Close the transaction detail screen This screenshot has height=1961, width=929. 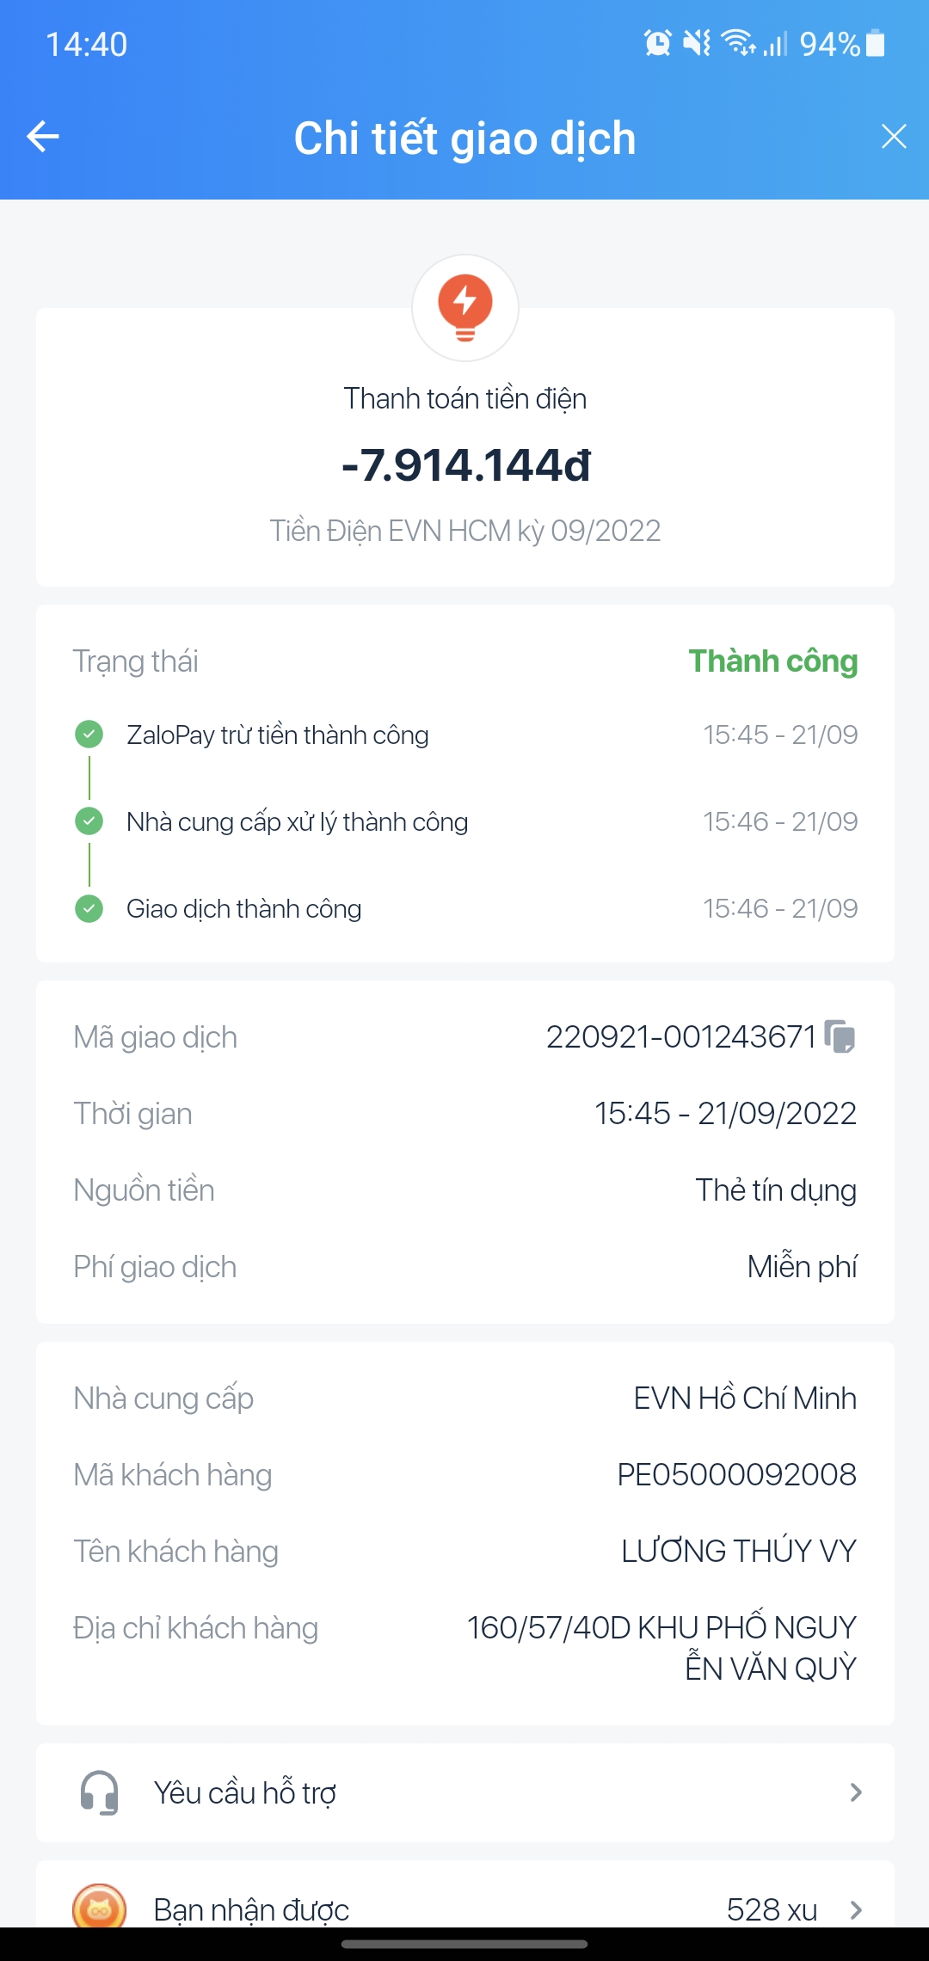[x=894, y=136]
